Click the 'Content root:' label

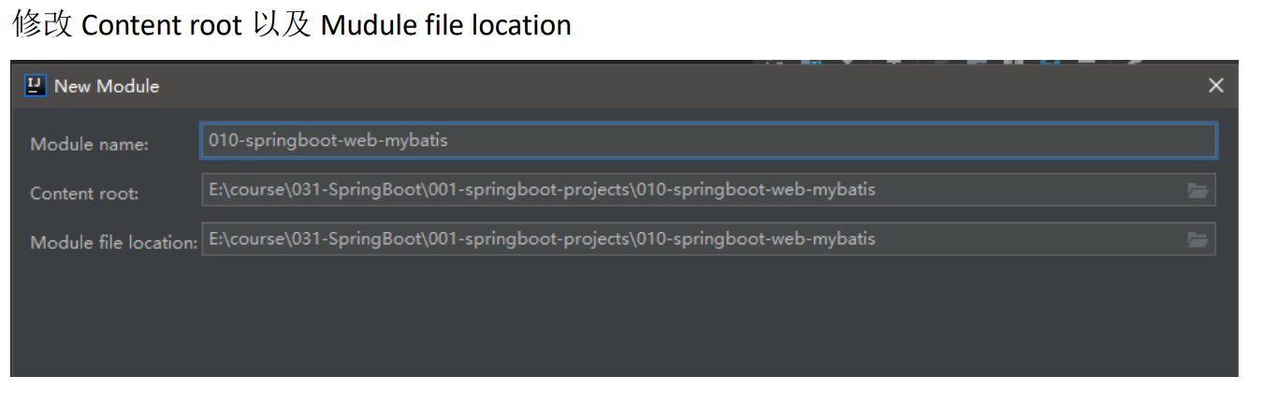coord(84,194)
